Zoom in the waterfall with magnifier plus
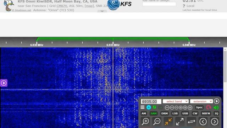227x128 pixels. (x=145, y=122)
